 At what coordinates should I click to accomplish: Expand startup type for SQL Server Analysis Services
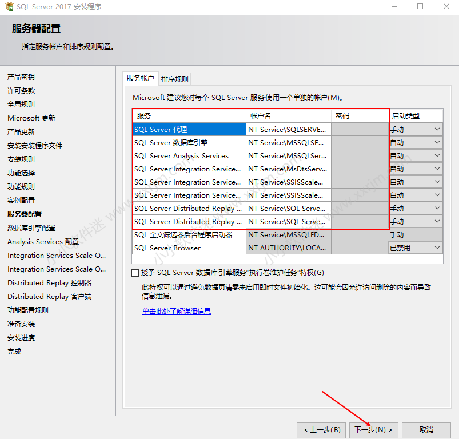[437, 155]
